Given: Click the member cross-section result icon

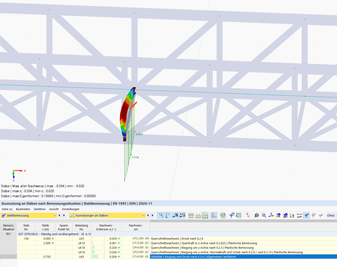Looking at the screenshot, I should (x=271, y=215).
